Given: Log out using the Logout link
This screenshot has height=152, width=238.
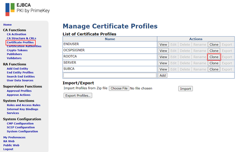Looking at the screenshot, I should pyautogui.click(x=8, y=149).
